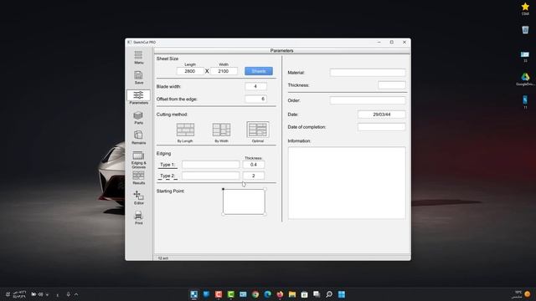Open the STAR desktop shortcut
The width and height of the screenshot is (536, 301).
click(x=525, y=9)
